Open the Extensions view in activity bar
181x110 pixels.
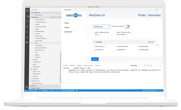[27, 26]
